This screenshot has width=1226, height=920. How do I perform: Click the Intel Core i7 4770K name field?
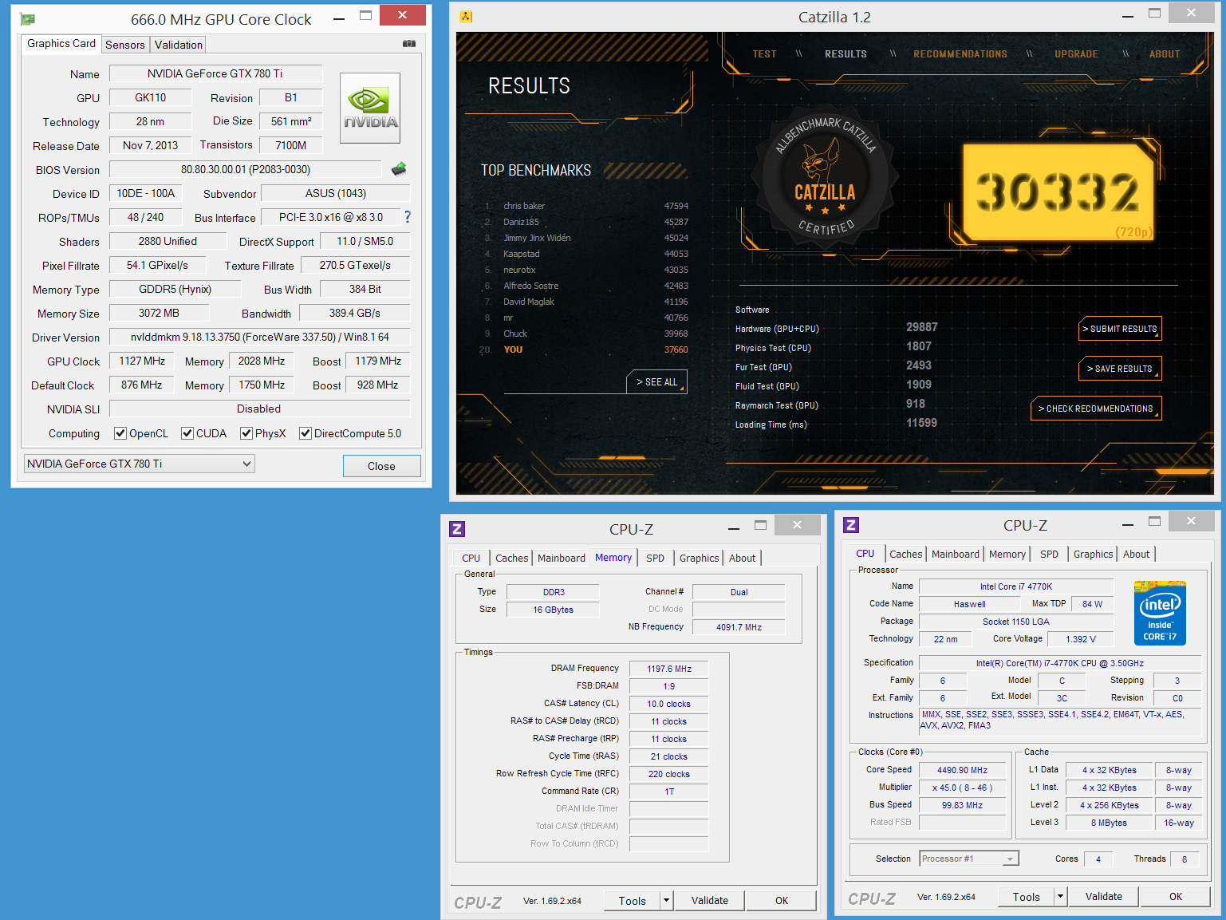tap(1016, 586)
